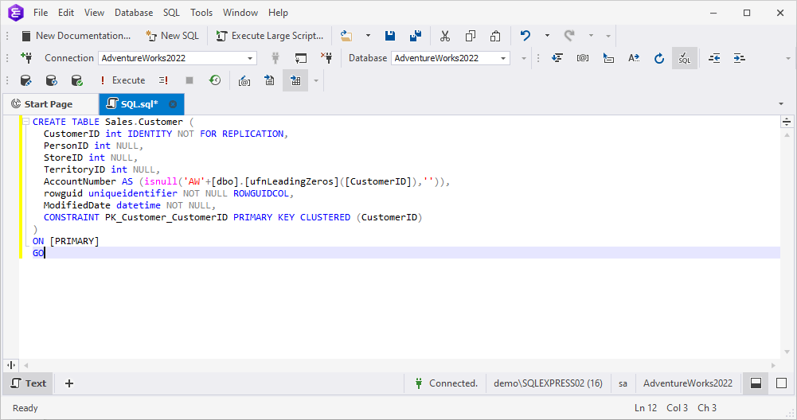
Task: Click the Copy icon
Action: pyautogui.click(x=471, y=36)
